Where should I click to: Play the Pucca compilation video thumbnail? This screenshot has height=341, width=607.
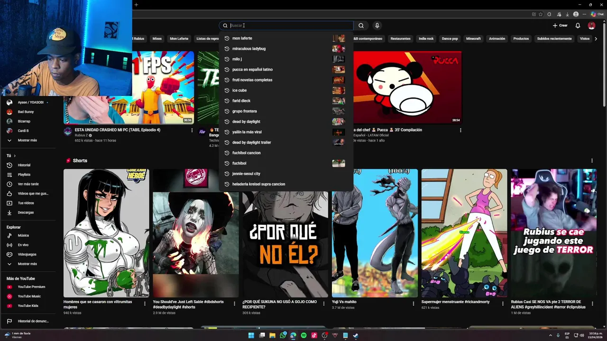[x=407, y=88]
